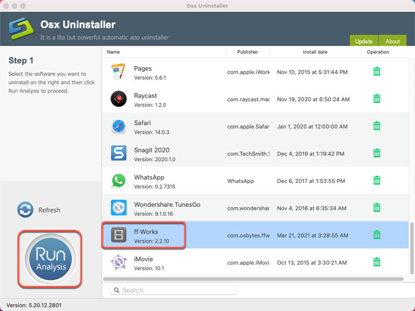Click the Pages app icon
415x311 pixels.
(x=118, y=72)
